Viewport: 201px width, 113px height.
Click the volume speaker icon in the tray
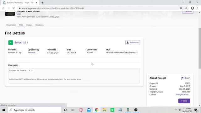pos(180,110)
